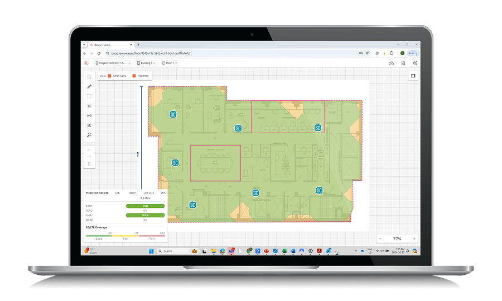Click the taskbar clock and date
Image resolution: width=502 pixels, height=301 pixels.
tap(399, 251)
